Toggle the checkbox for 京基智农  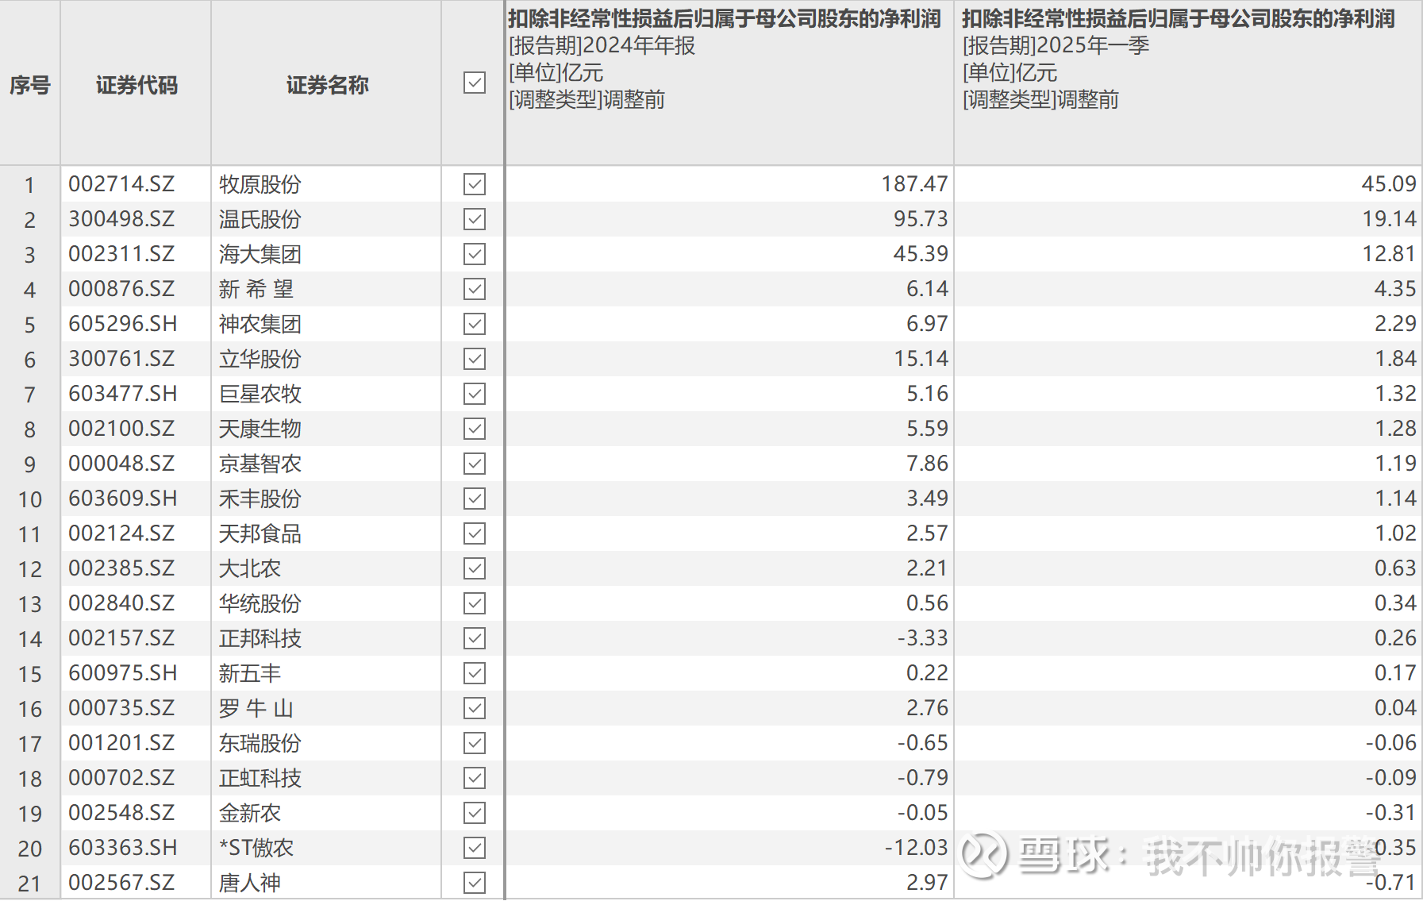[475, 464]
